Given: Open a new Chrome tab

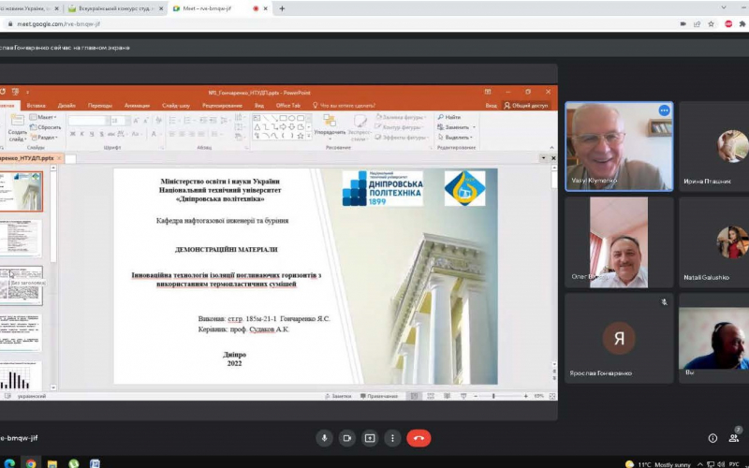Looking at the screenshot, I should [x=282, y=8].
